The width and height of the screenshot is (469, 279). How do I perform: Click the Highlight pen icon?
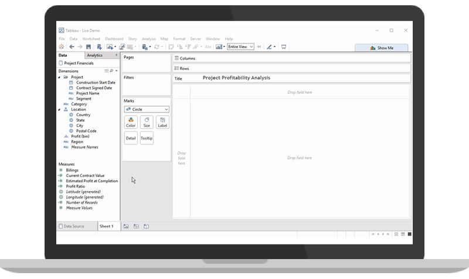click(269, 47)
